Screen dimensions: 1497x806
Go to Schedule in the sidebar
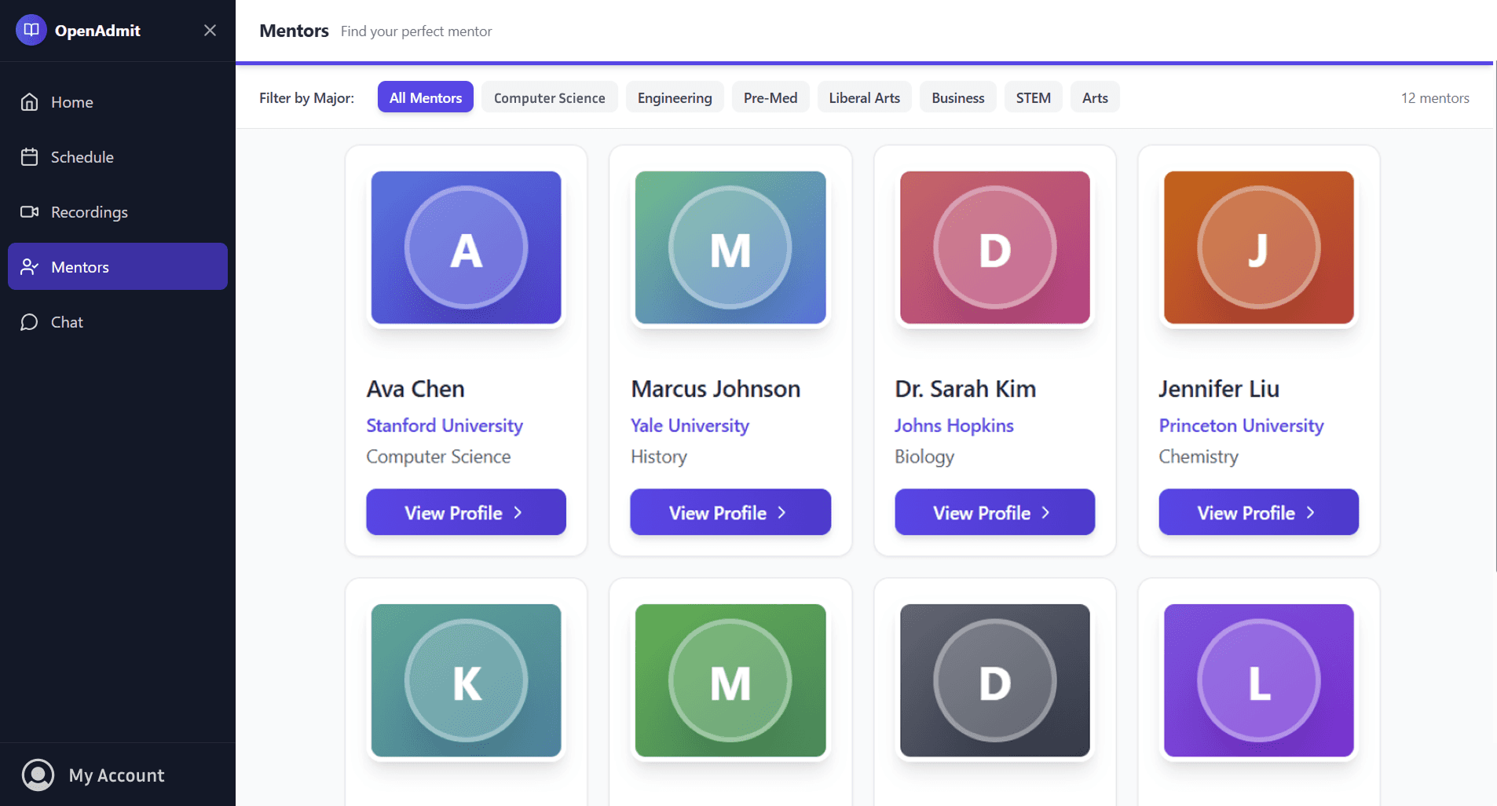coord(118,157)
